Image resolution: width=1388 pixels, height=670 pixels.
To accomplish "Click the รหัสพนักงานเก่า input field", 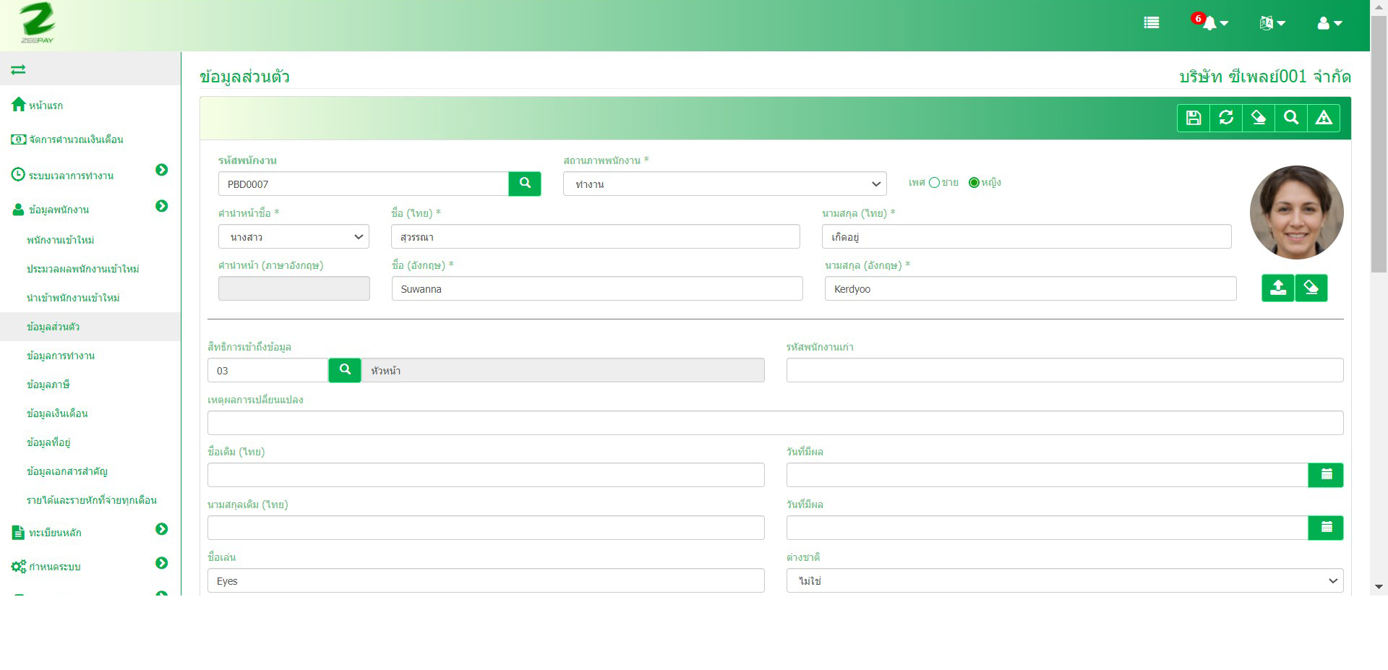I will point(1065,370).
